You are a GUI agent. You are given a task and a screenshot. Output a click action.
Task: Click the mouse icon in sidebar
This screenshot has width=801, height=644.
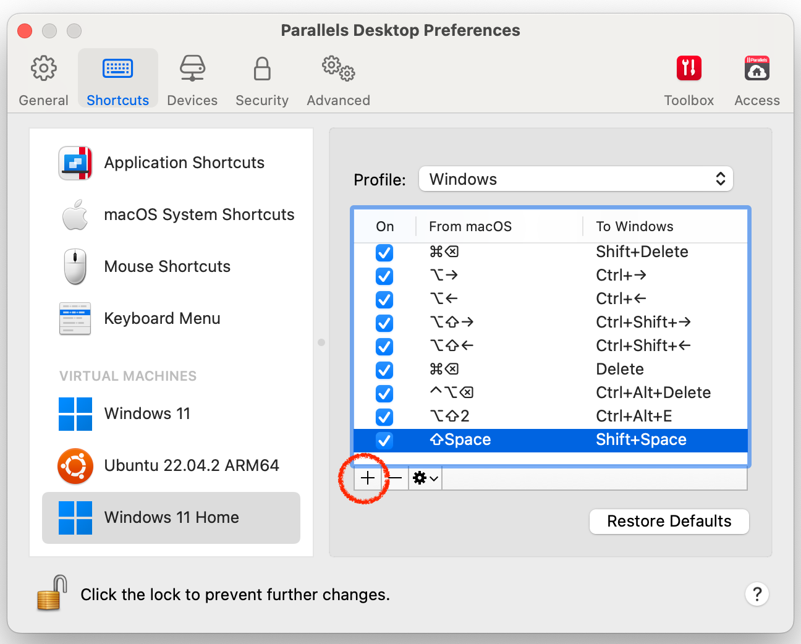(75, 266)
